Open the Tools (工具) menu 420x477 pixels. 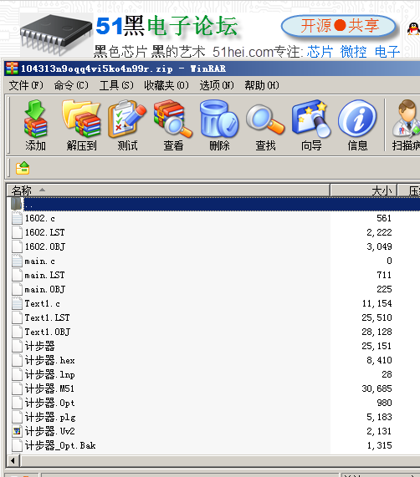116,85
